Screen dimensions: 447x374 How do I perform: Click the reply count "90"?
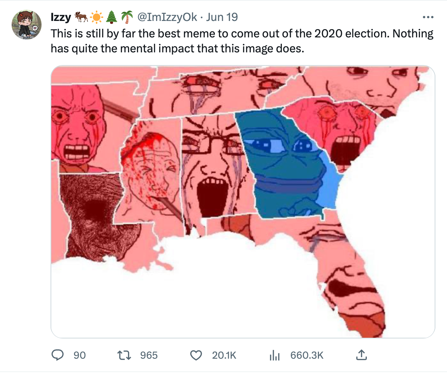(x=79, y=355)
